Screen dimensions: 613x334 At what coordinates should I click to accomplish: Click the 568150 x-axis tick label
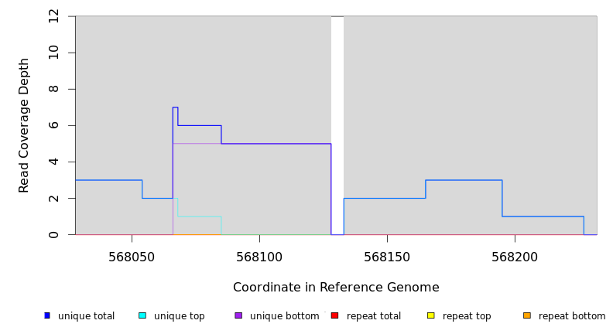click(x=387, y=256)
